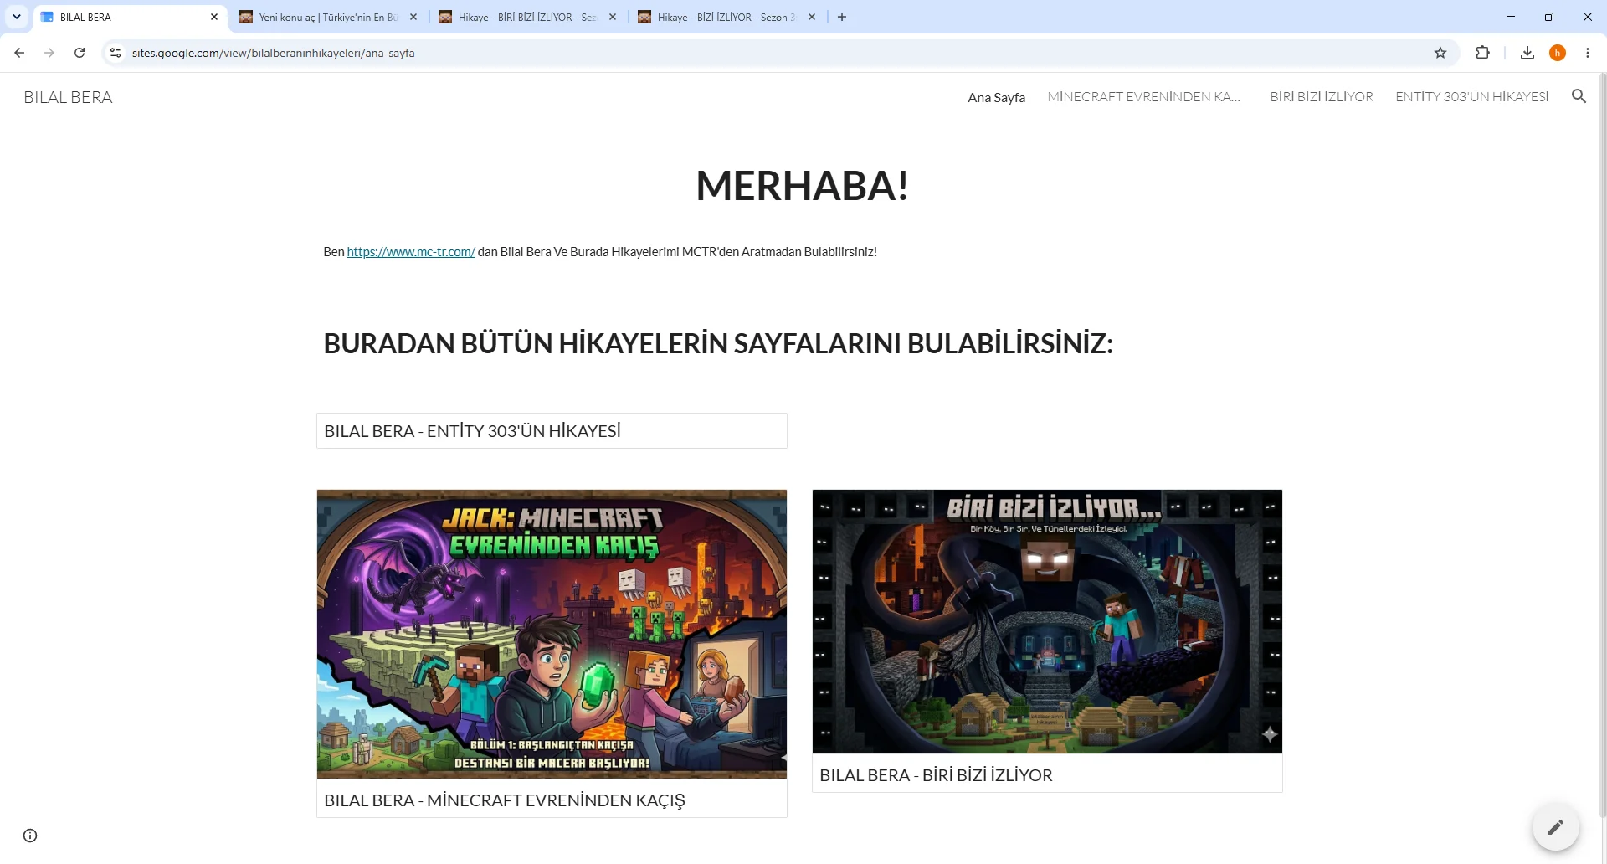The image size is (1607, 864).
Task: Click the Biri Bizi İzliyor cover thumbnail
Action: (x=1047, y=621)
